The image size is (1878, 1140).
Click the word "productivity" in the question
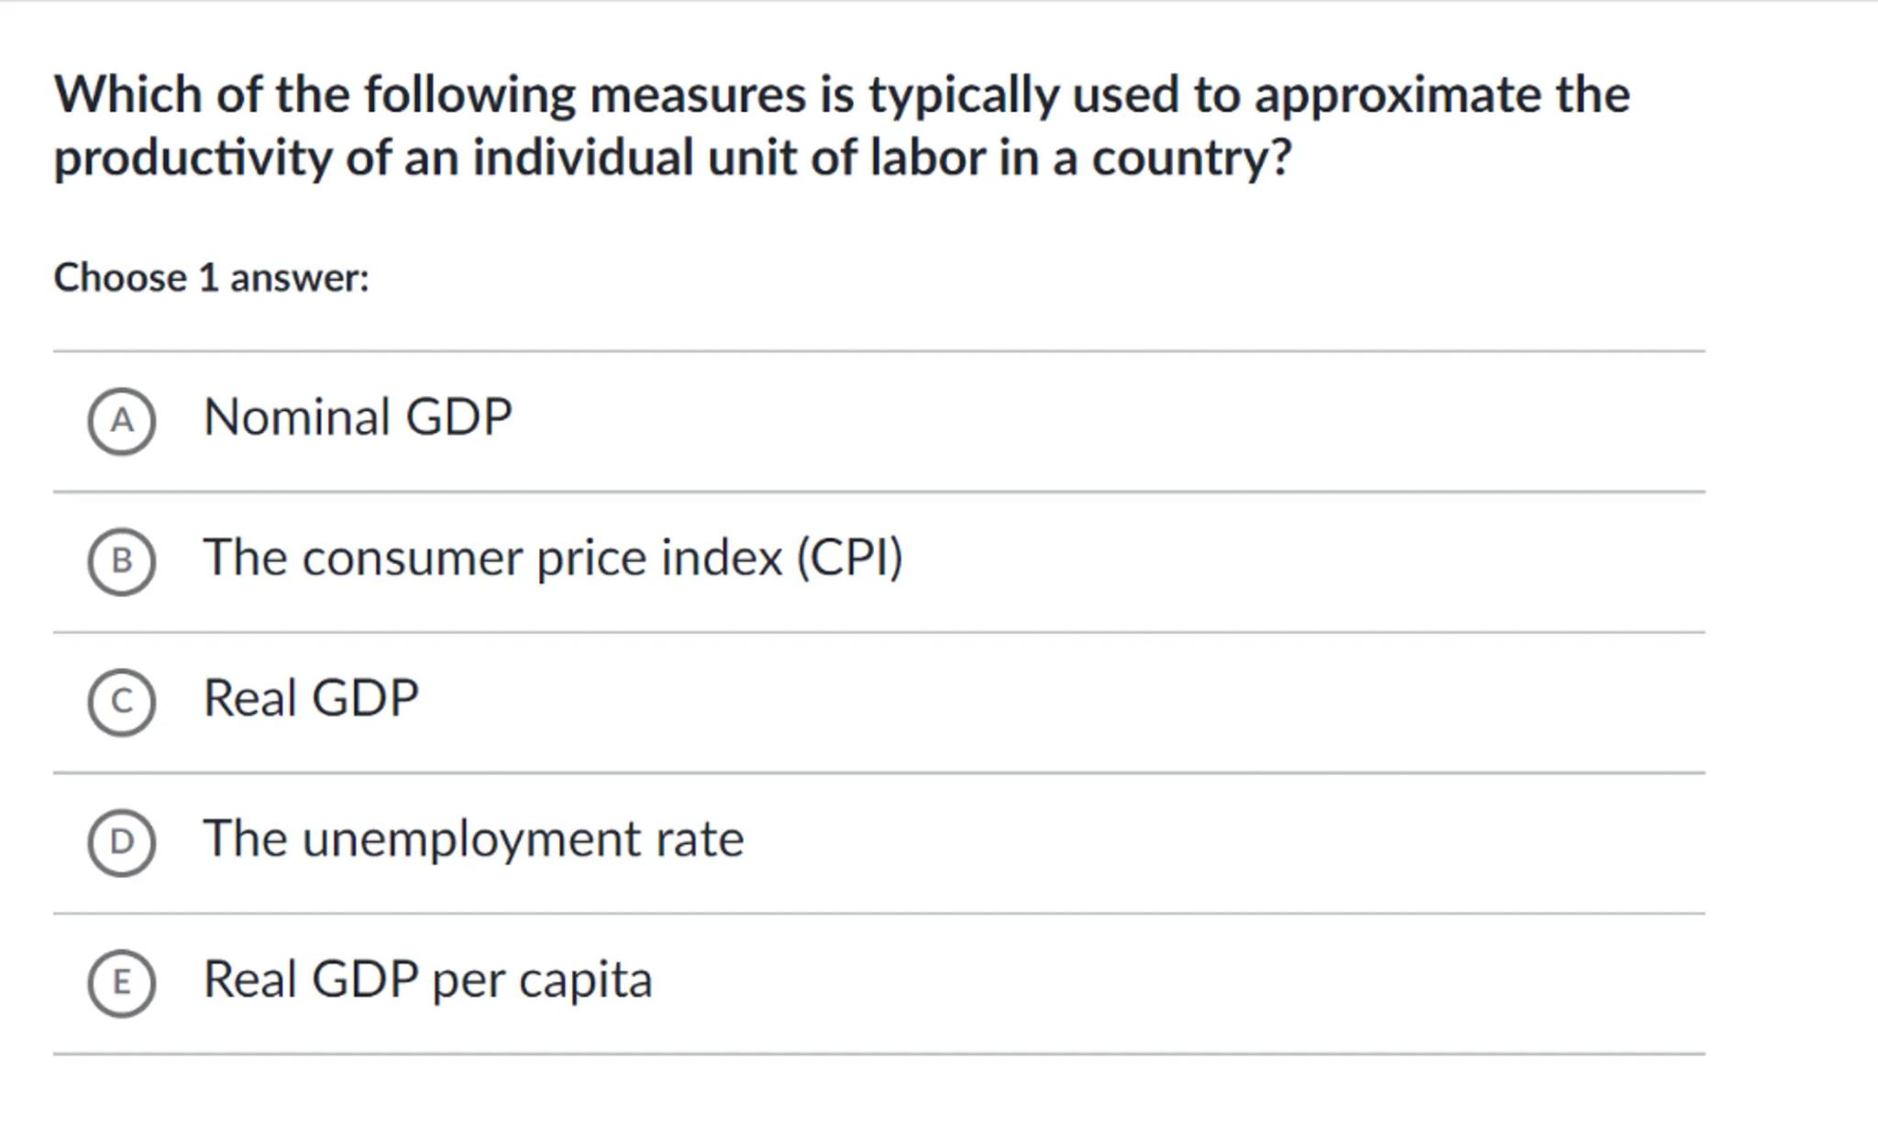coord(193,158)
